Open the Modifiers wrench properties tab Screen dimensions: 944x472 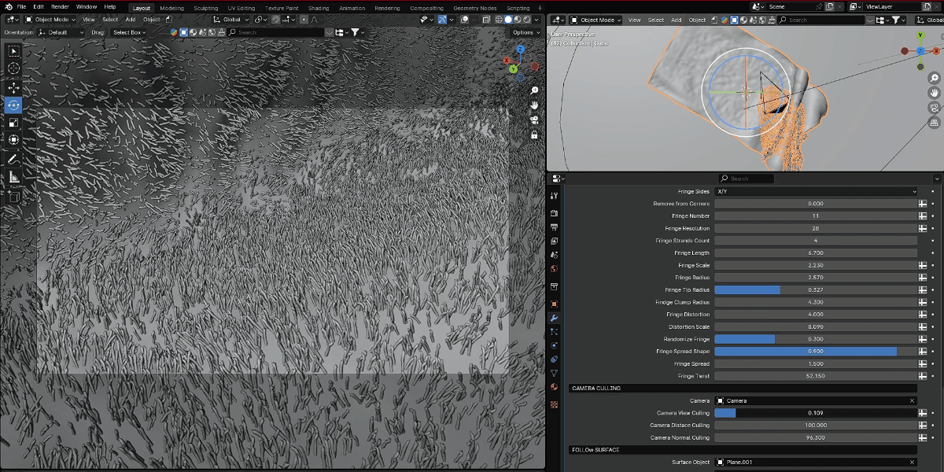(x=554, y=318)
